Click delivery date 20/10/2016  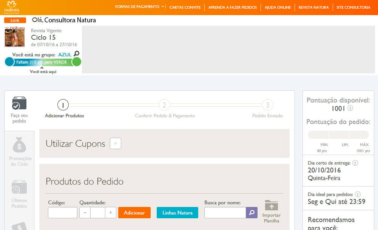point(324,170)
